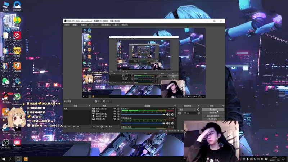The width and height of the screenshot is (288, 162).
Task: Open the 视频采集设备 mixer gear settings
Action: [172, 123]
